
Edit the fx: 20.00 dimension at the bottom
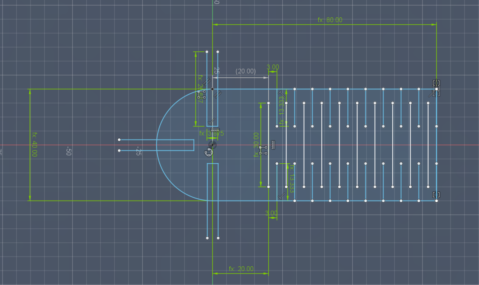pyautogui.click(x=241, y=268)
